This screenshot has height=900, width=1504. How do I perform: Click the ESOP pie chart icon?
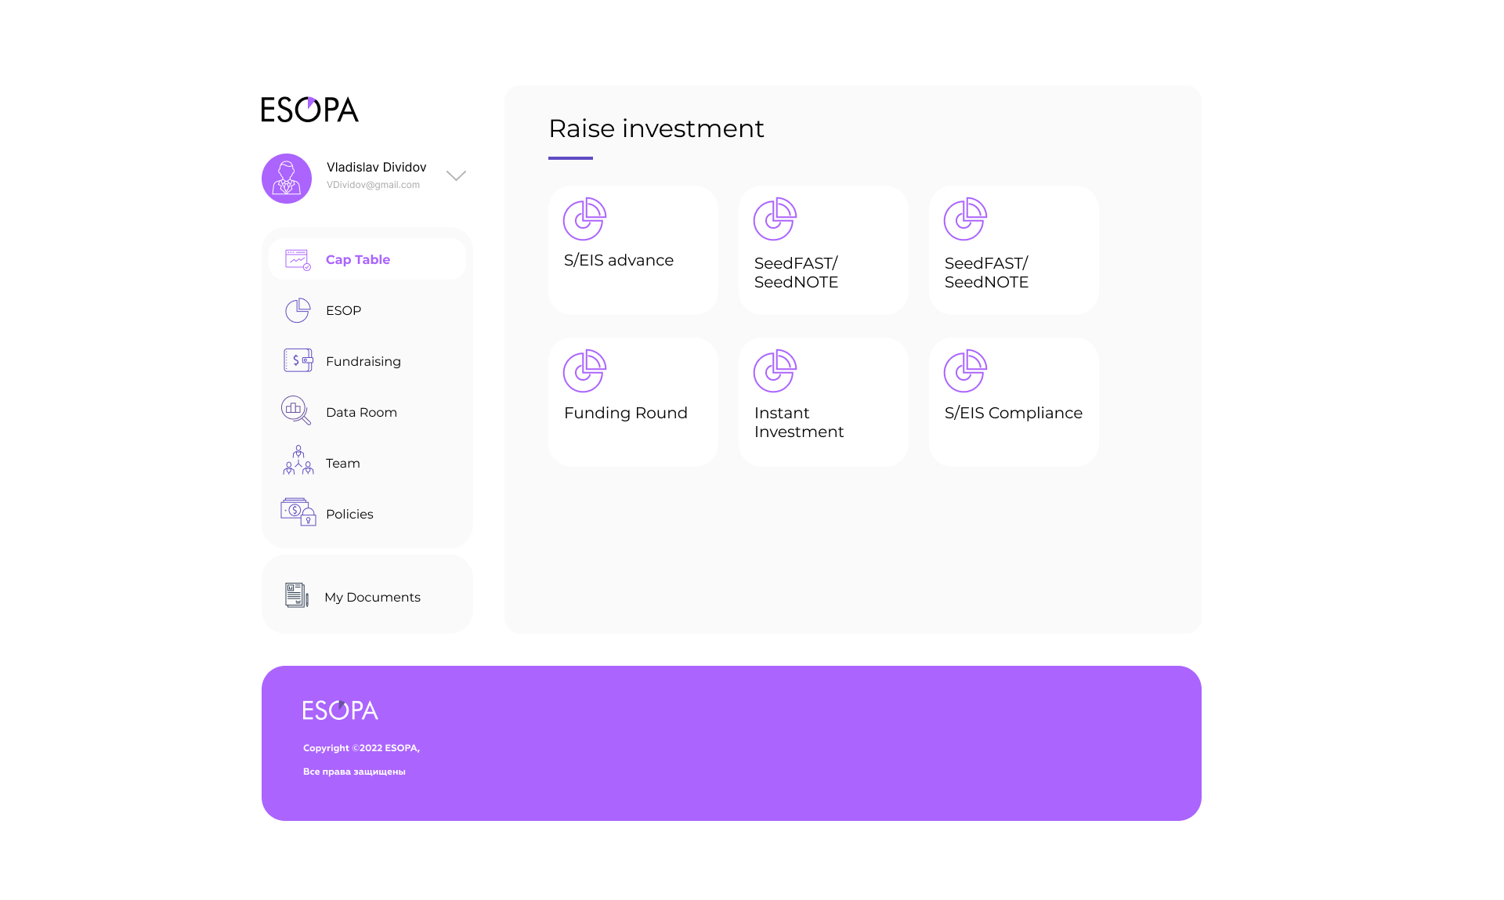point(298,310)
